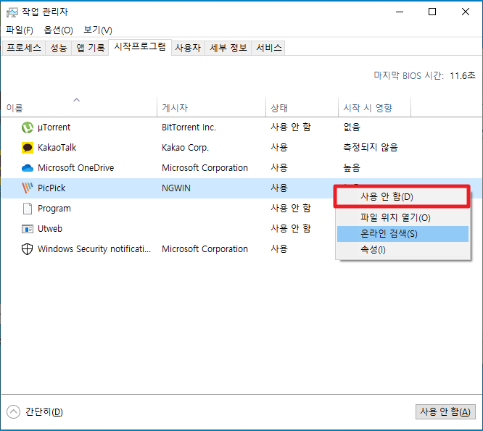
Task: Sort by the 게시자 column header
Action: (x=211, y=108)
